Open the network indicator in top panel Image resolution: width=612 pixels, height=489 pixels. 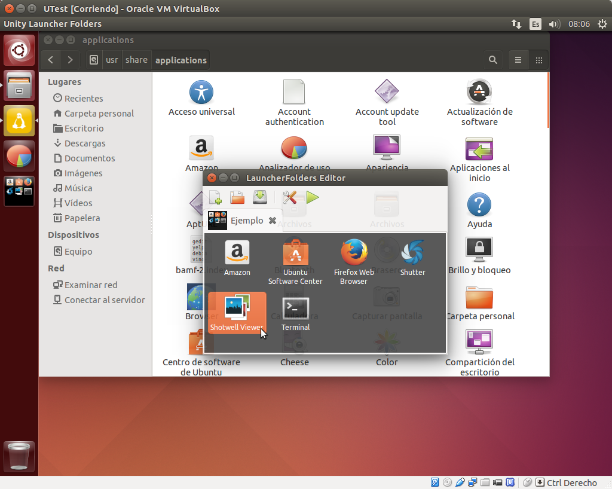(x=516, y=24)
